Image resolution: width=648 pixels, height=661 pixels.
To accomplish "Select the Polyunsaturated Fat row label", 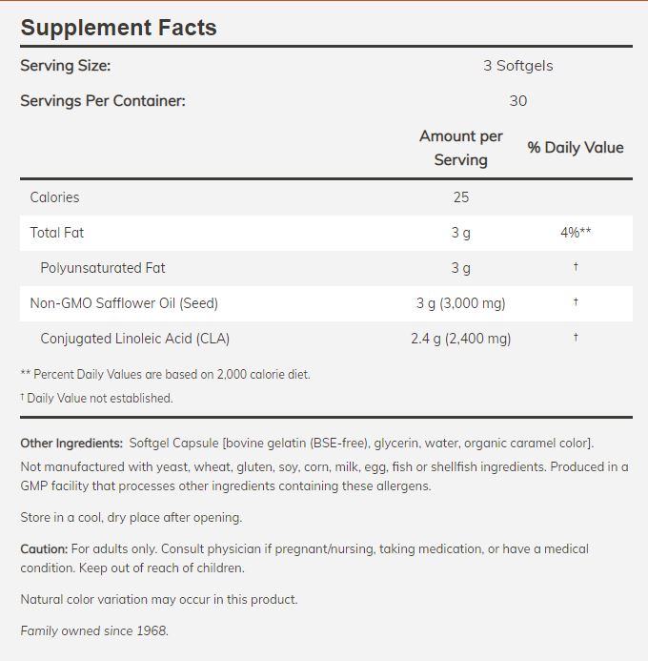I will coord(103,268).
